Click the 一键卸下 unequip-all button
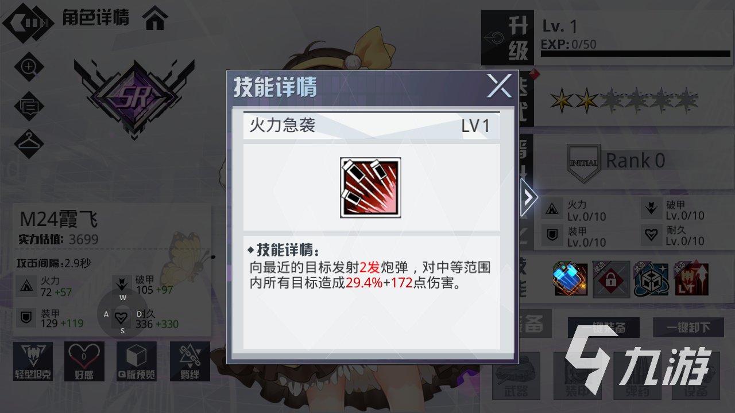The height and width of the screenshot is (413, 735). pos(688,328)
